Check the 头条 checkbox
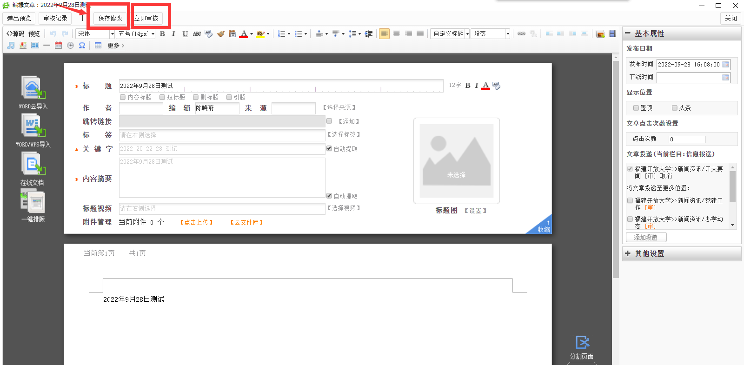744x365 pixels. (x=674, y=108)
